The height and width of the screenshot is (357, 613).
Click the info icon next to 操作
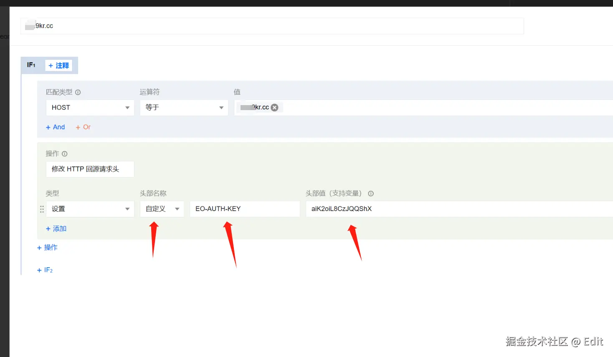[x=65, y=153]
